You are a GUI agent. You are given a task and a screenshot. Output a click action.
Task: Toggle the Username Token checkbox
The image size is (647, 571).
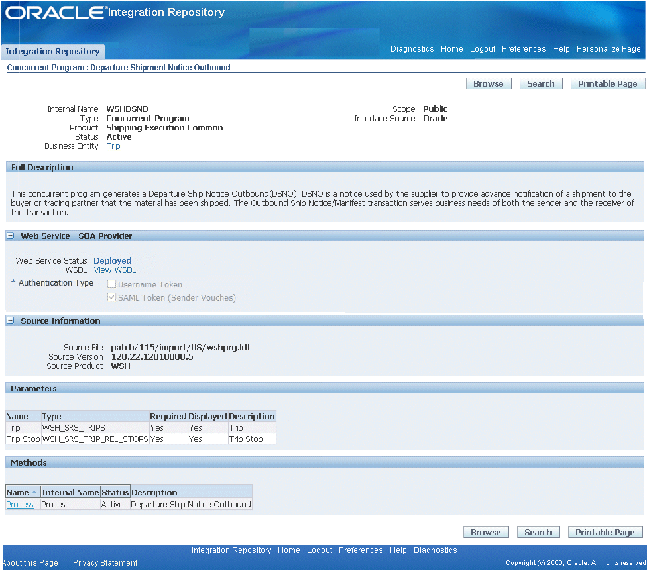click(111, 284)
